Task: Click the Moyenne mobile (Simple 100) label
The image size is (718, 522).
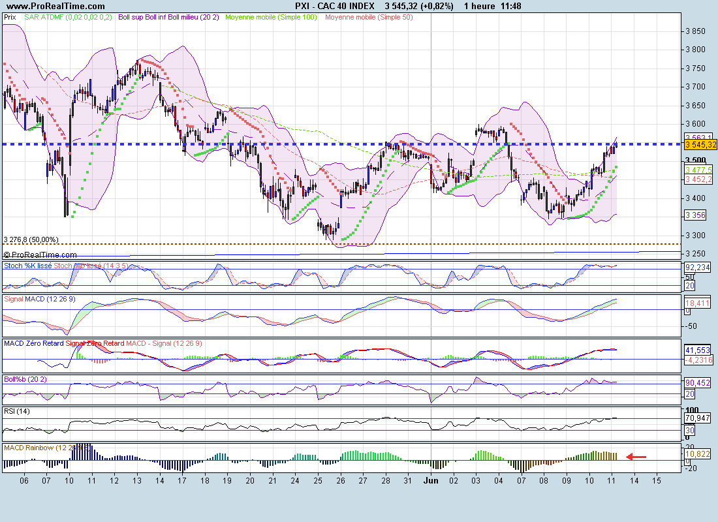Action: 271,17
